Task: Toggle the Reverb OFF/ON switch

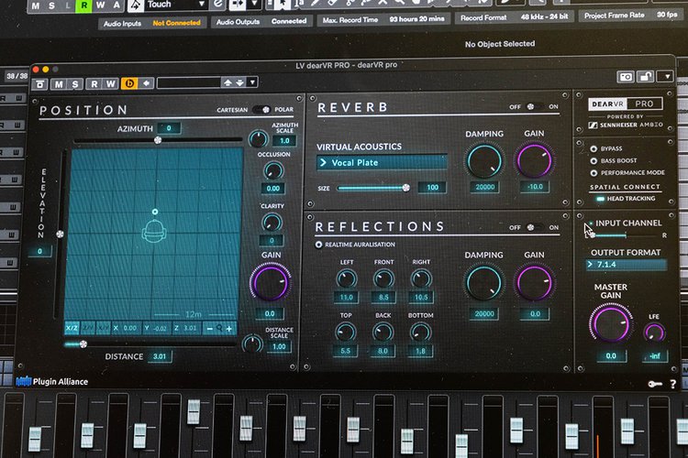Action: pos(537,107)
